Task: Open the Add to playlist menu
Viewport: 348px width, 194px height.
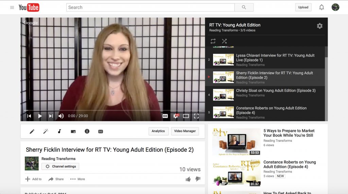Action: 33,179
